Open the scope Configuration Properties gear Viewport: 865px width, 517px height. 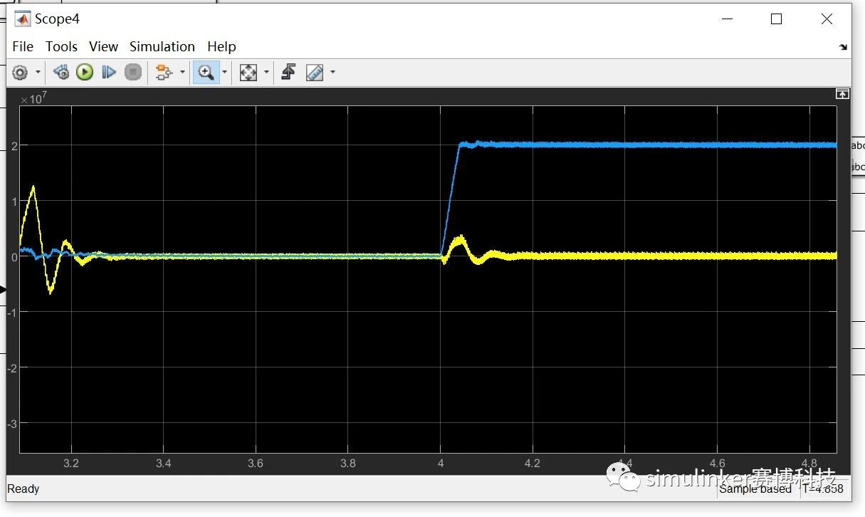[x=20, y=72]
